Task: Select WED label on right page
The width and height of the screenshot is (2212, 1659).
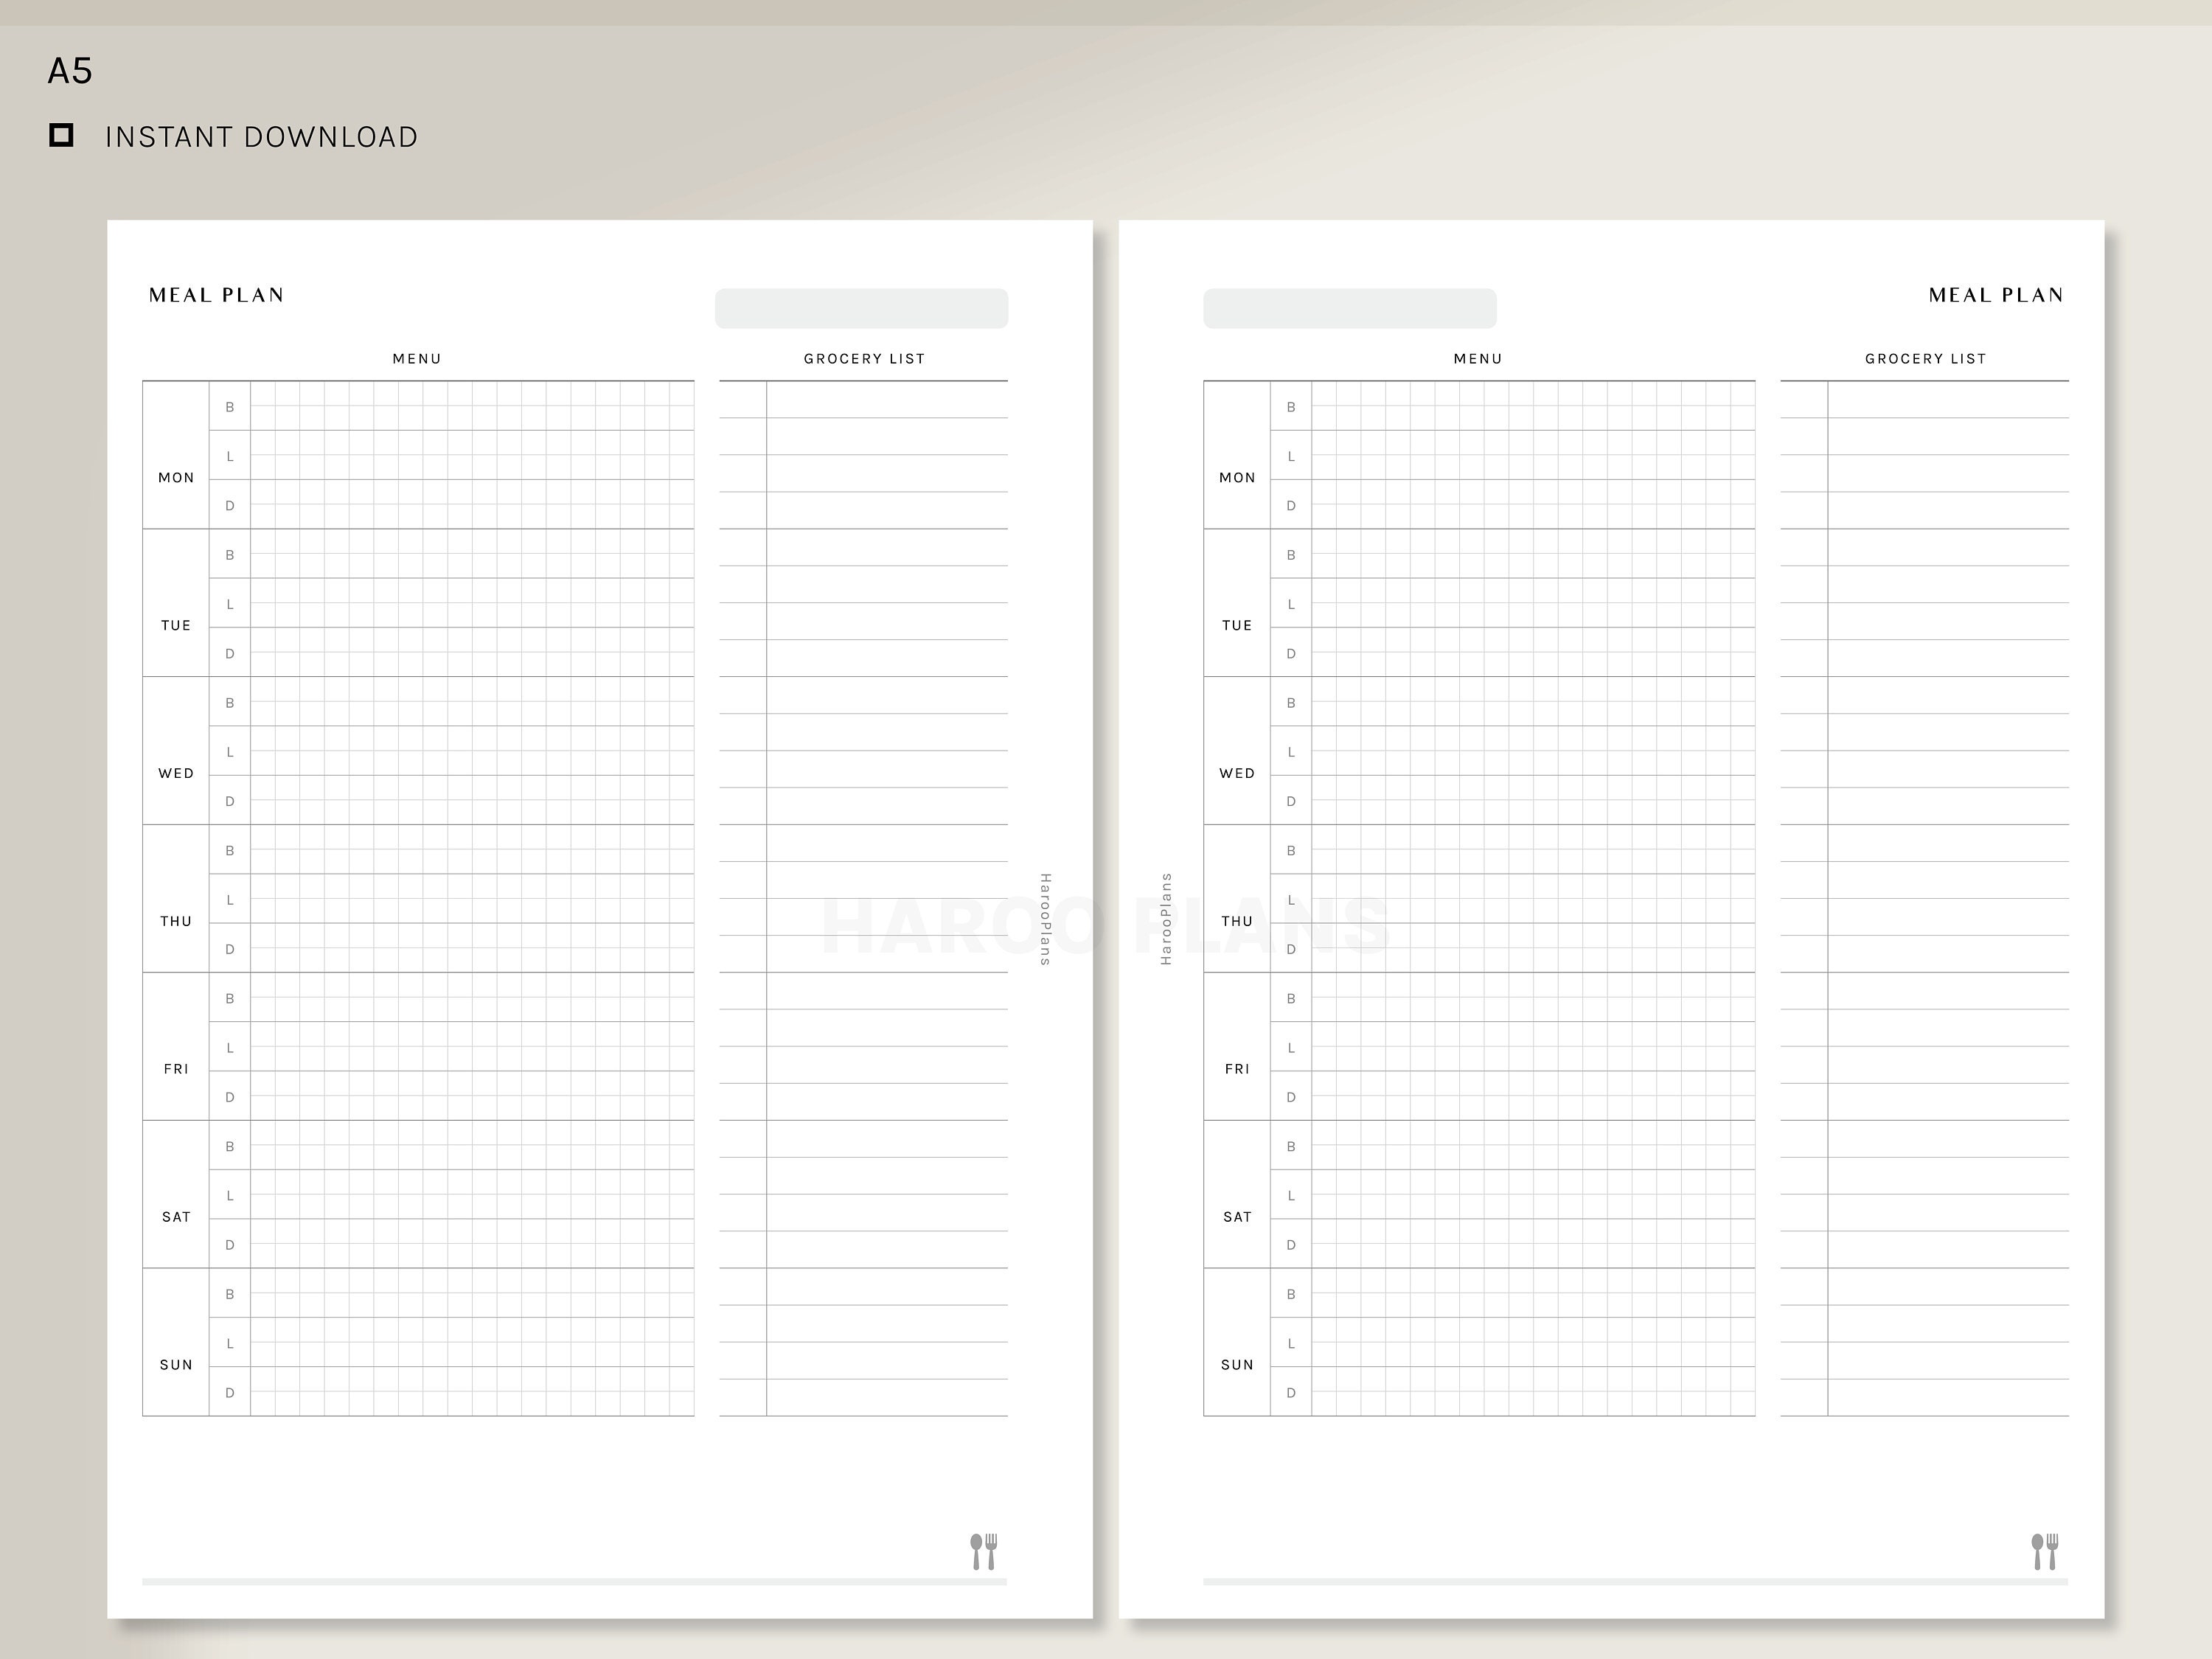Action: (x=1237, y=774)
